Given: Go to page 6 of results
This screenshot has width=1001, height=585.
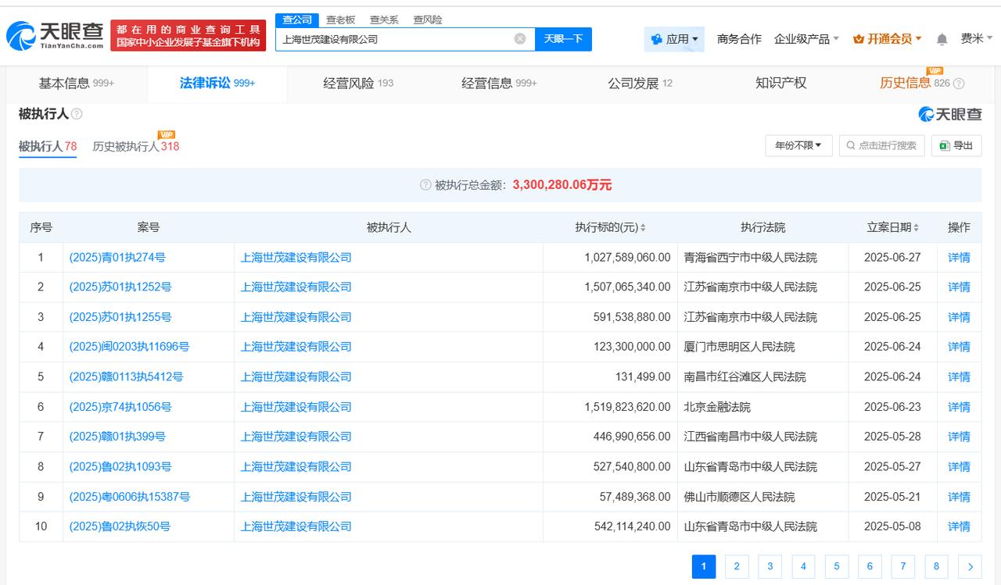Looking at the screenshot, I should click(x=870, y=567).
